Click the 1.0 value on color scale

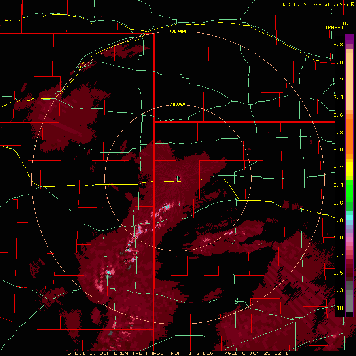pos(338,238)
